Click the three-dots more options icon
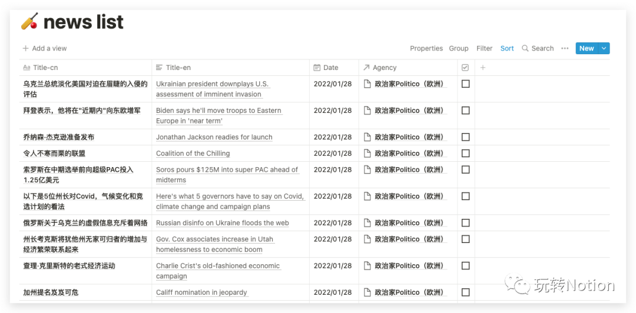636x313 pixels. (565, 48)
